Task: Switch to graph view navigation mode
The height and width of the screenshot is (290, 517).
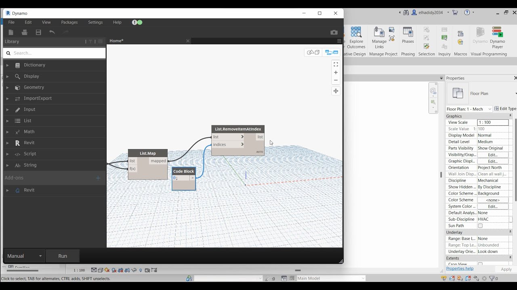Action: (332, 52)
